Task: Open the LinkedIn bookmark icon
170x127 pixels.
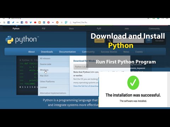Action: point(44,22)
